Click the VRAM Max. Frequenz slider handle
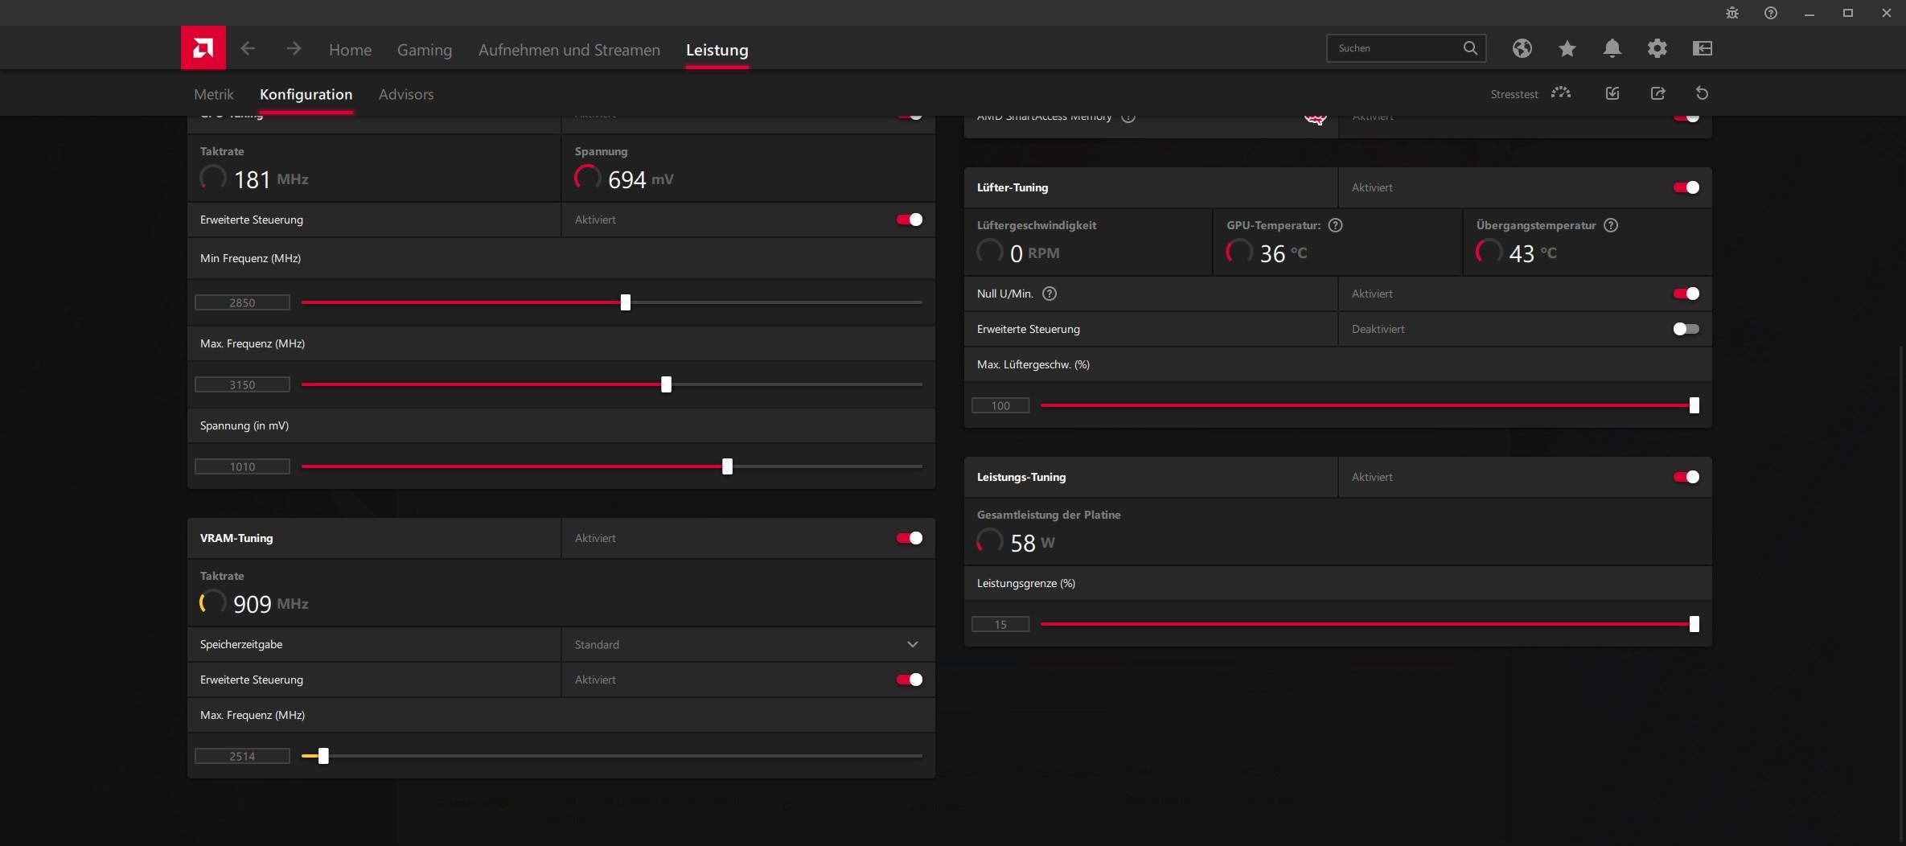The width and height of the screenshot is (1906, 846). click(x=323, y=756)
